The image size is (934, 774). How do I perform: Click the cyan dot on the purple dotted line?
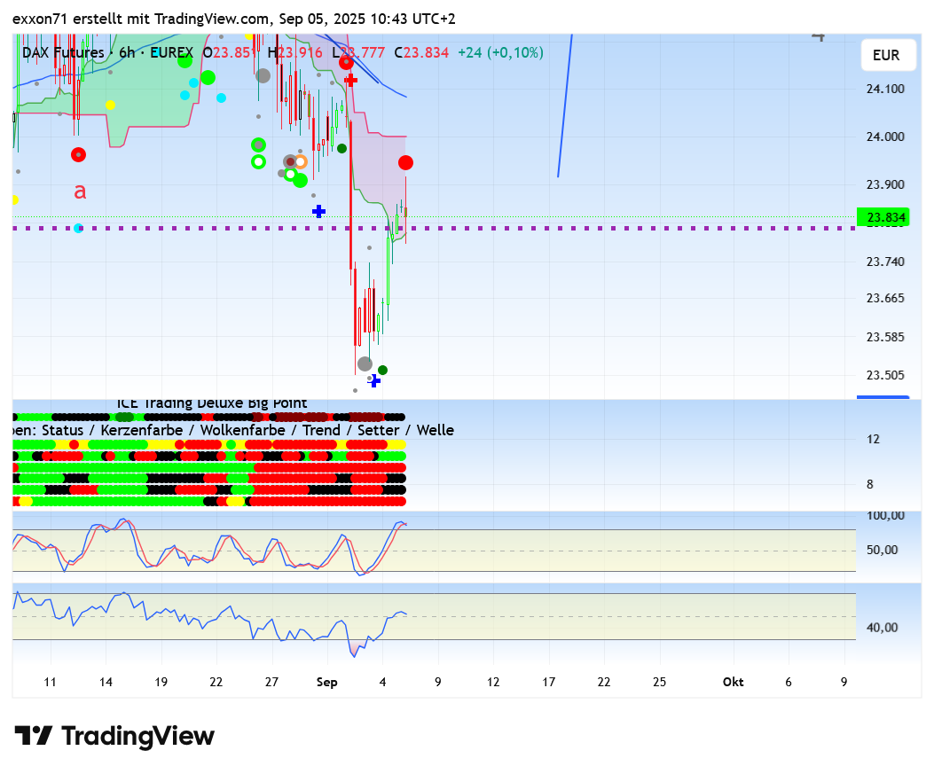[x=79, y=228]
